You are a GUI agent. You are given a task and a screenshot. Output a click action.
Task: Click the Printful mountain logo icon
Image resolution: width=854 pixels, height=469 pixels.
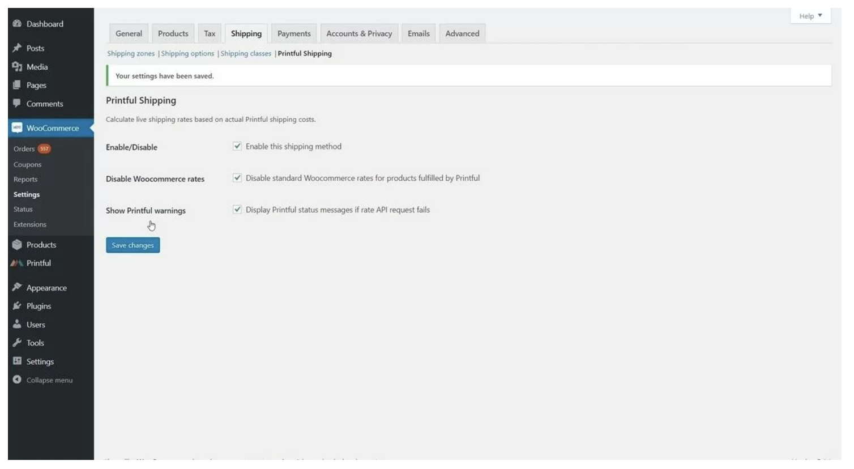17,263
